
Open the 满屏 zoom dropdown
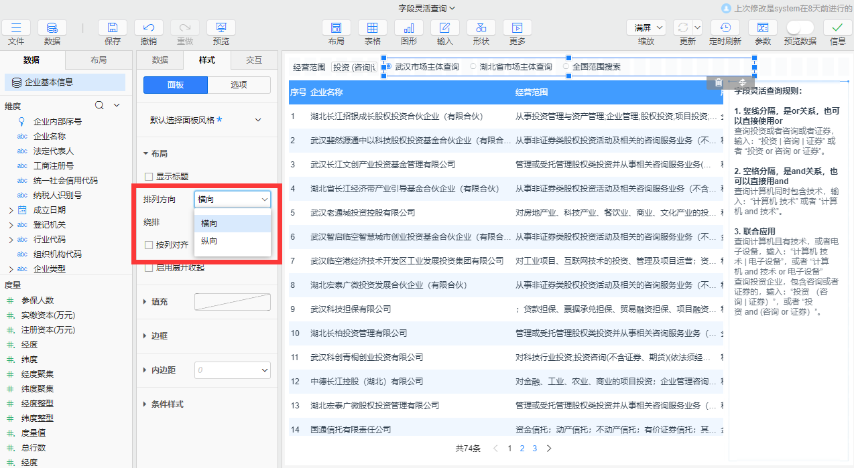click(646, 27)
